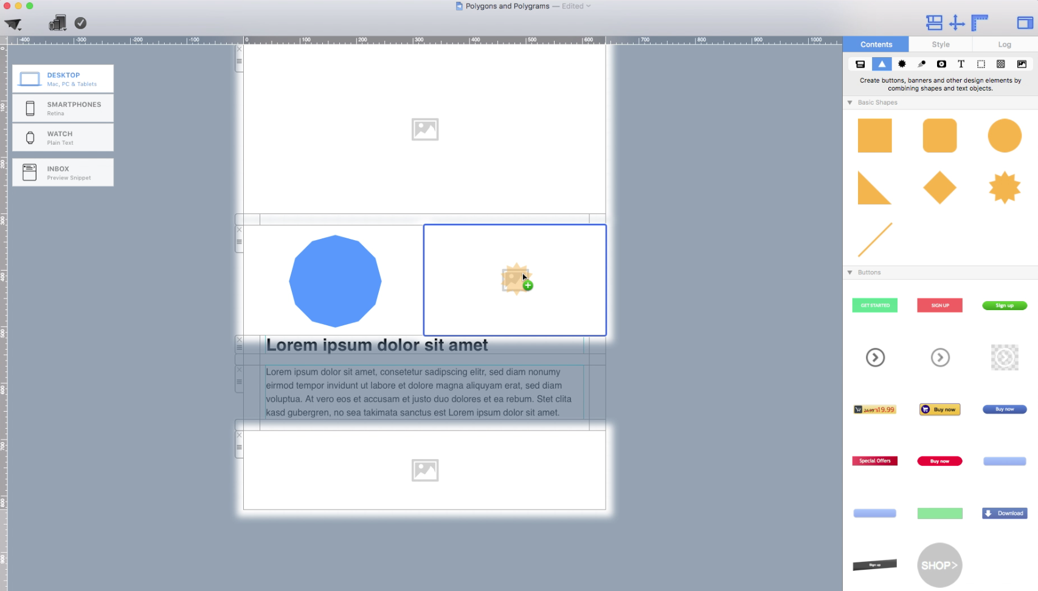Toggle the shapes category triangle icon

(x=881, y=64)
